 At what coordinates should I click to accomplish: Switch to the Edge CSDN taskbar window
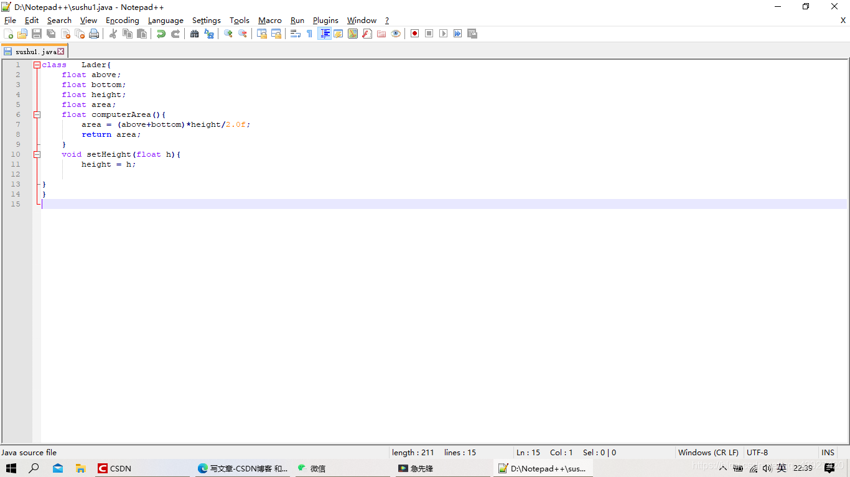click(243, 468)
